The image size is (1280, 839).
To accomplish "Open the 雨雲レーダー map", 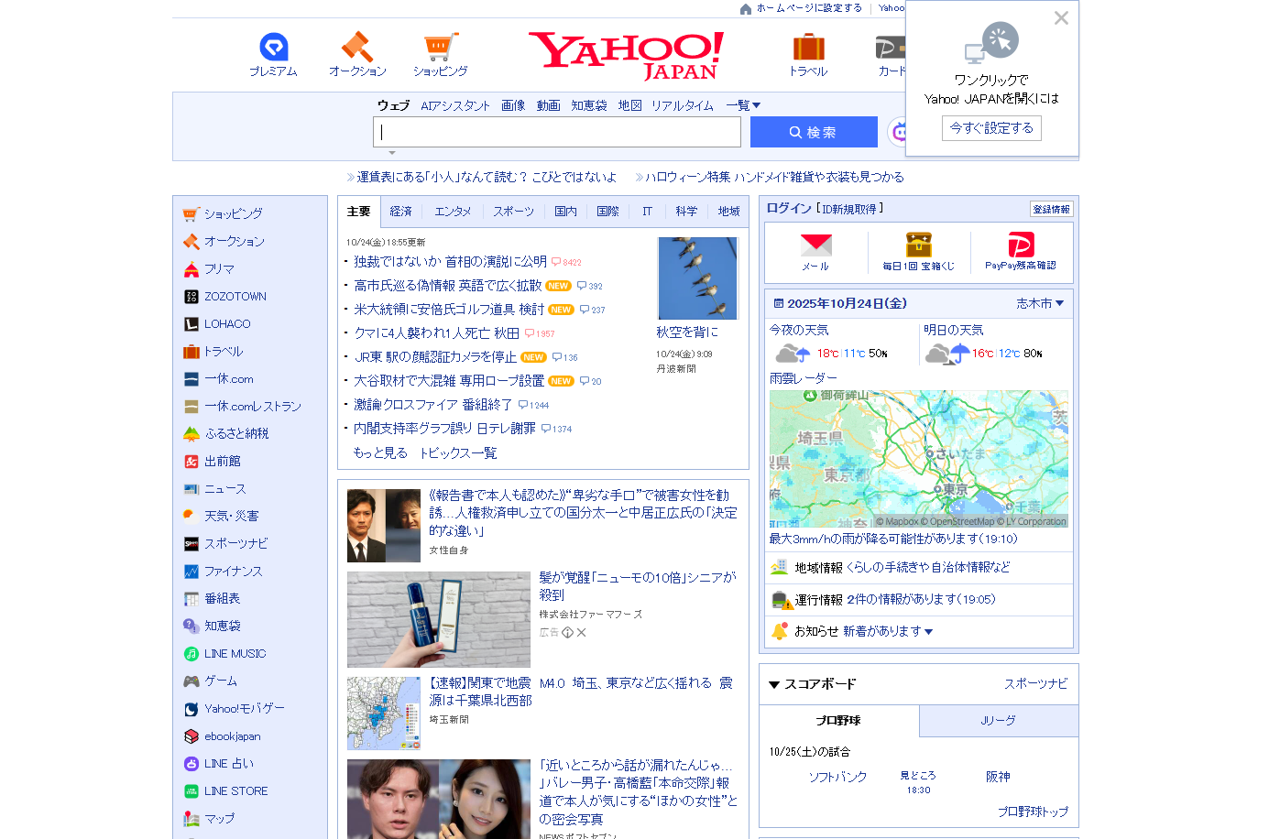I will point(919,459).
